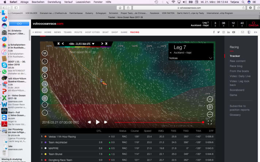
Task: Open the Safari Lesezeichen menu
Action: (x=83, y=2)
